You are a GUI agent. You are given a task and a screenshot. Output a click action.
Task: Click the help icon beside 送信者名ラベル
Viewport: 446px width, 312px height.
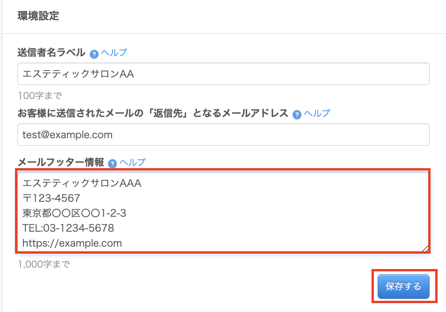[x=94, y=53]
